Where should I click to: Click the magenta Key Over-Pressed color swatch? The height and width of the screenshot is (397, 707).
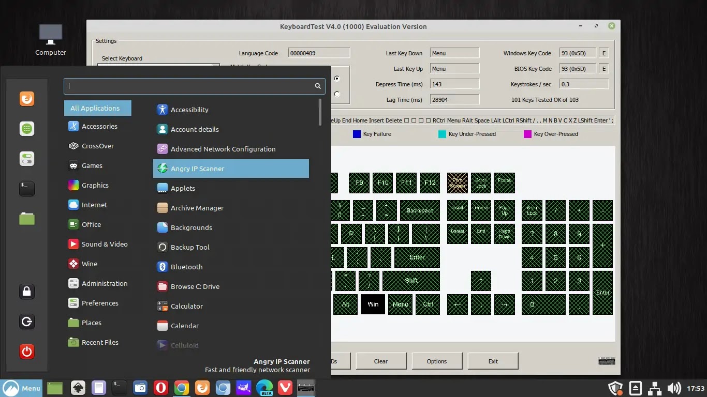click(x=527, y=134)
